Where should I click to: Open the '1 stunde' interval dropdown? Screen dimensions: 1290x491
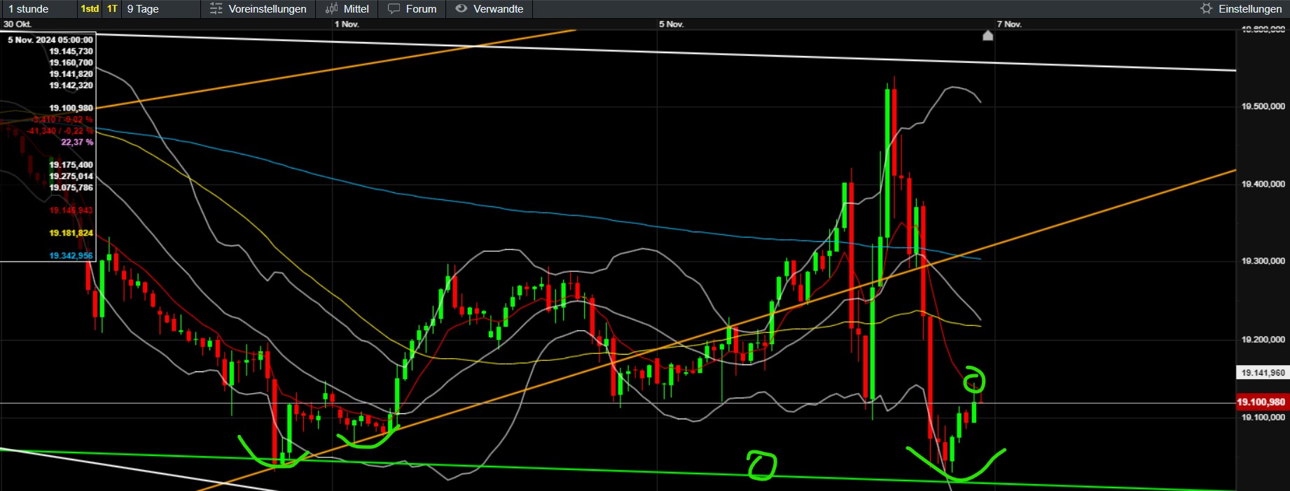click(39, 9)
